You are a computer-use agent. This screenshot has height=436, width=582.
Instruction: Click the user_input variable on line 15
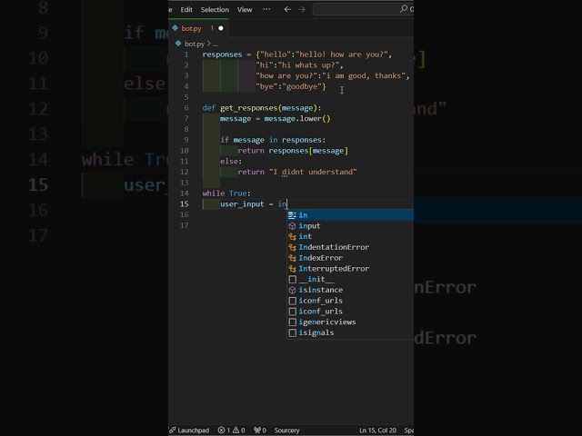pyautogui.click(x=242, y=203)
